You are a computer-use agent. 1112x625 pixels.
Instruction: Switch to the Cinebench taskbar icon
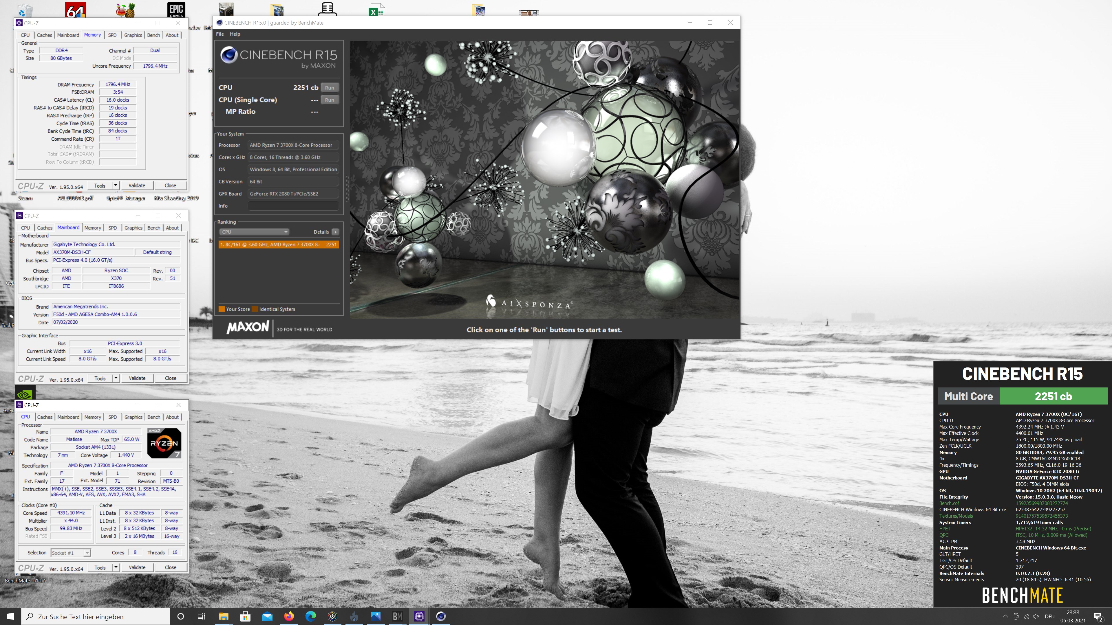click(x=441, y=616)
